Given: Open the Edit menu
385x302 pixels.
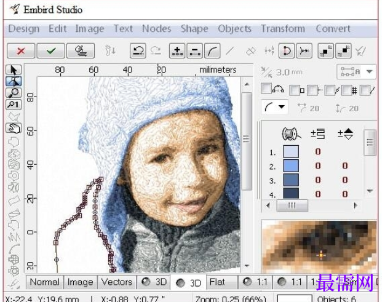Looking at the screenshot, I should [x=57, y=29].
